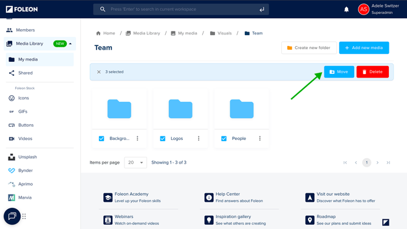The height and width of the screenshot is (229, 407).
Task: Open the chat support bubble
Action: (12, 216)
